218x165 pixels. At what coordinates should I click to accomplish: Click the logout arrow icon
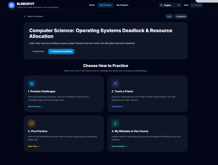point(192,5)
